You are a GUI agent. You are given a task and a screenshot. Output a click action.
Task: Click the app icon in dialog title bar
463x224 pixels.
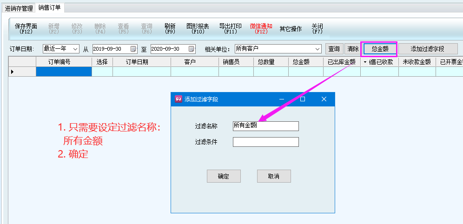[x=178, y=99]
